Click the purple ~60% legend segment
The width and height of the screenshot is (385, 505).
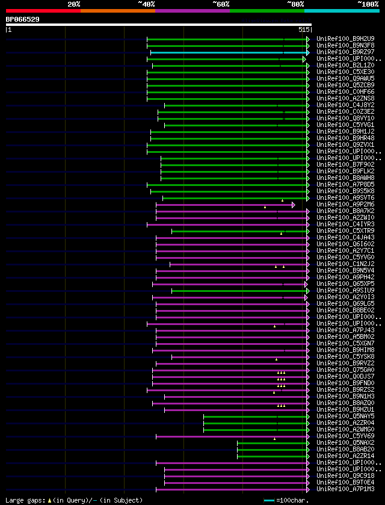(x=192, y=11)
